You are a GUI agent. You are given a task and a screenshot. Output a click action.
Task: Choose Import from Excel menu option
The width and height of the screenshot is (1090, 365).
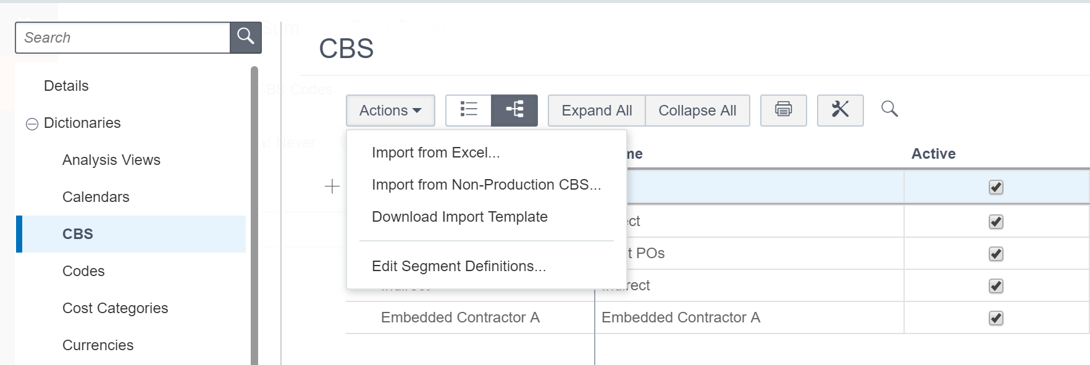point(435,153)
